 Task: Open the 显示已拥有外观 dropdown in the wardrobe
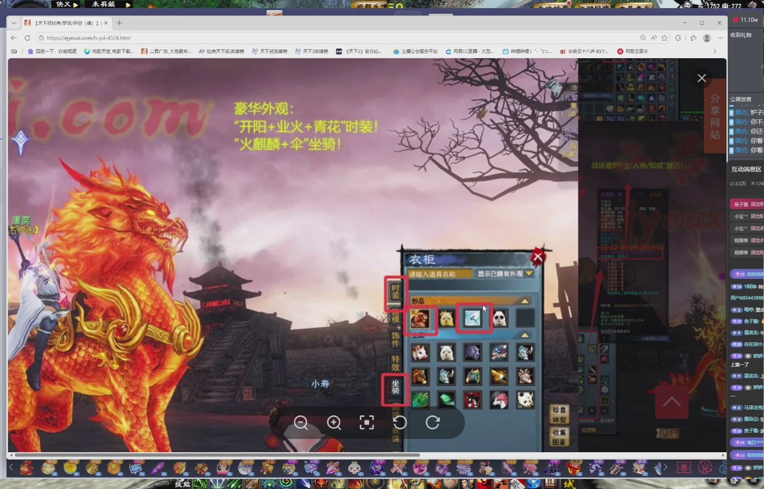tap(505, 274)
